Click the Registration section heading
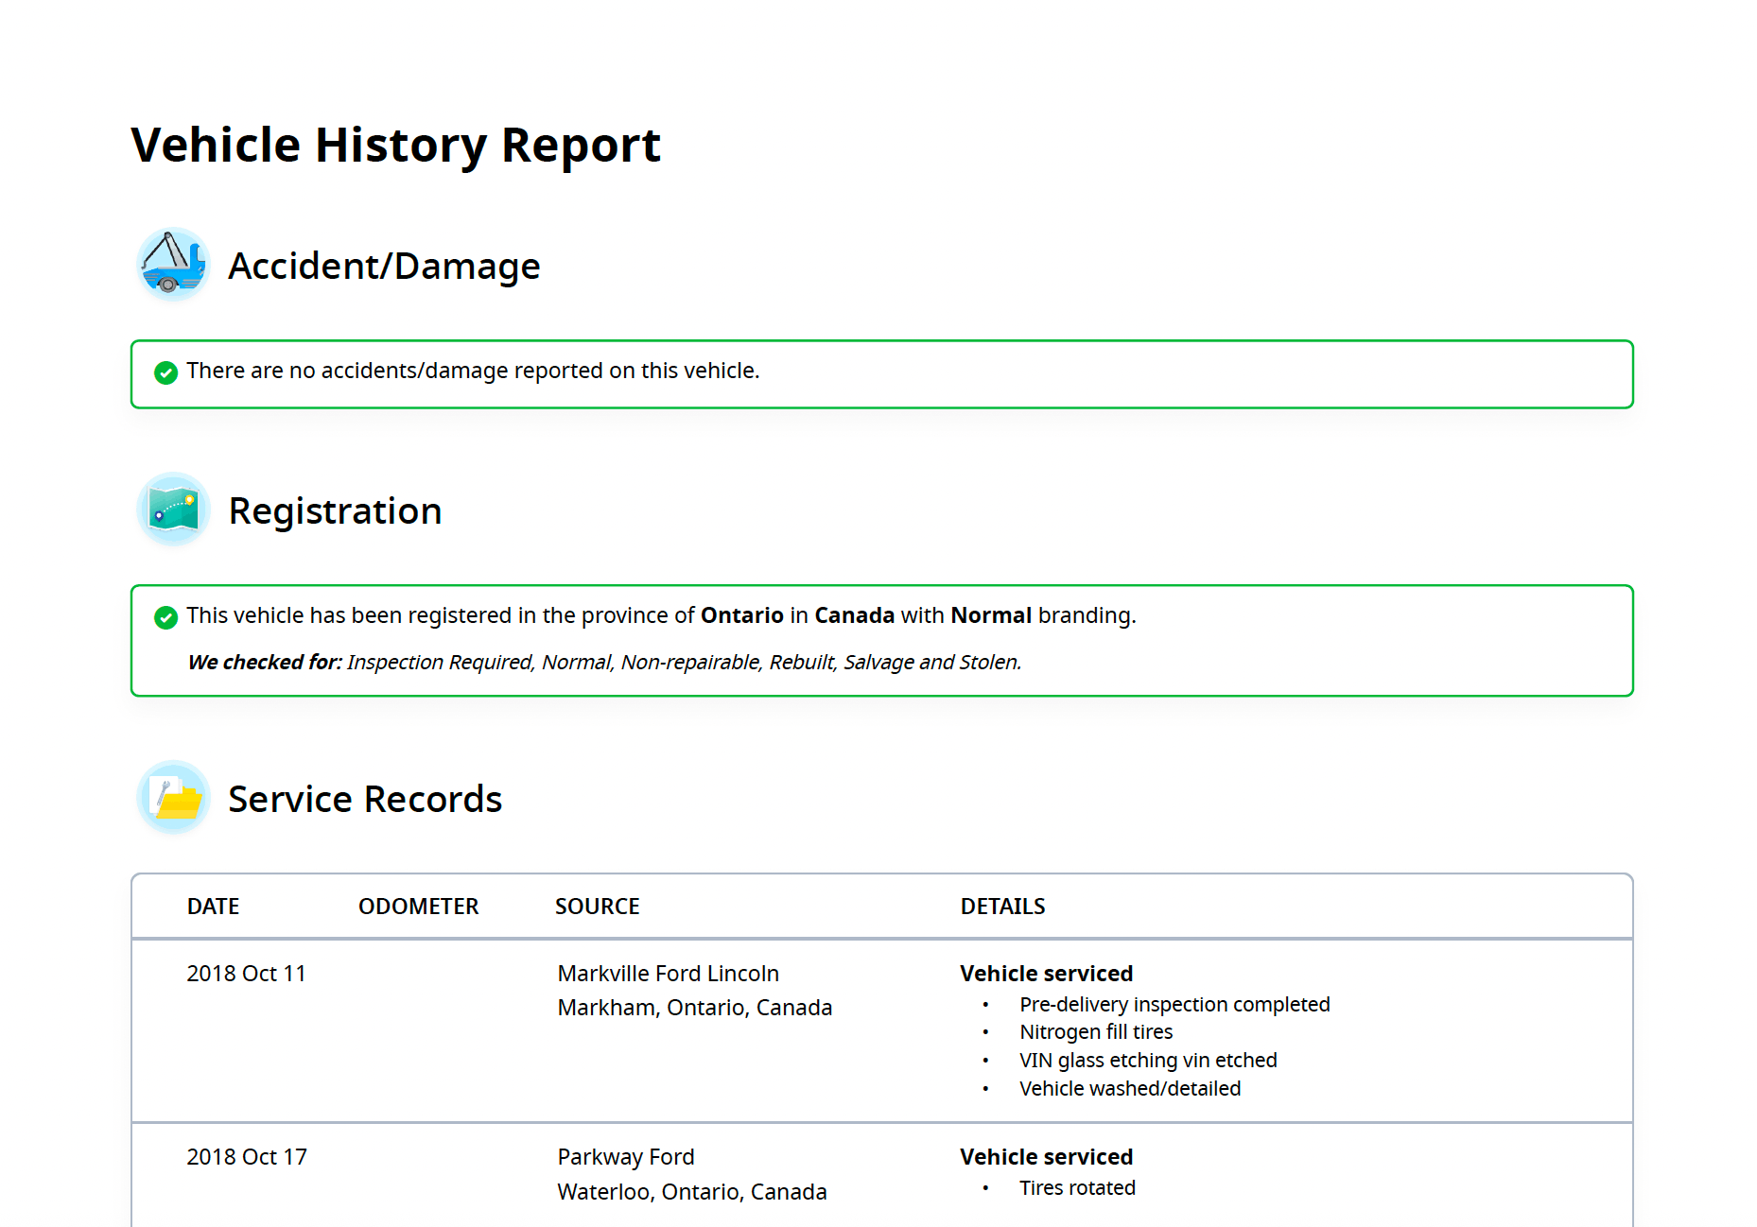This screenshot has height=1227, width=1757. coord(335,511)
